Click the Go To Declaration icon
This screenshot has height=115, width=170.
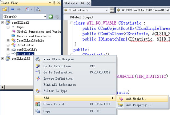(38, 72)
